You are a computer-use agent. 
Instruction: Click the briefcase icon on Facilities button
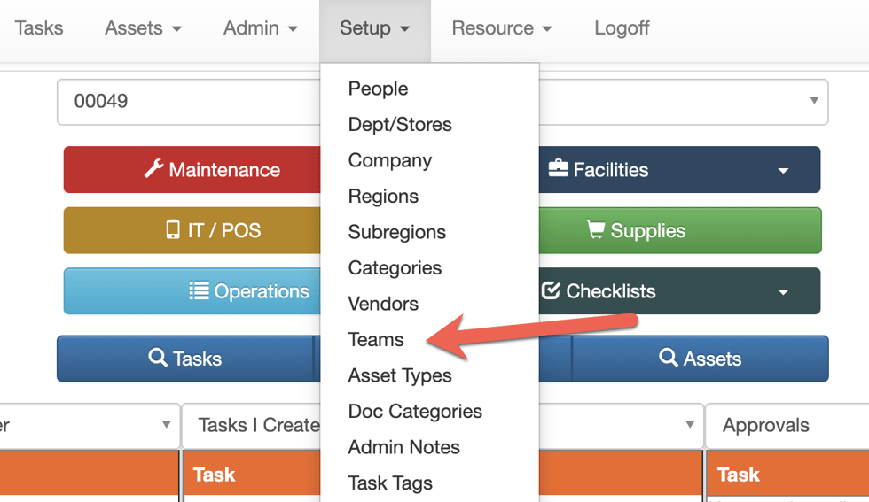pyautogui.click(x=558, y=169)
